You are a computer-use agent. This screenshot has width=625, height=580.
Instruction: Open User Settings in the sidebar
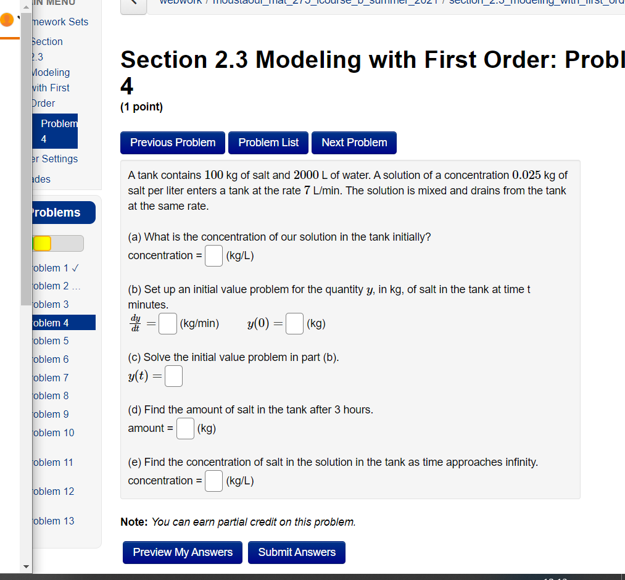56,159
